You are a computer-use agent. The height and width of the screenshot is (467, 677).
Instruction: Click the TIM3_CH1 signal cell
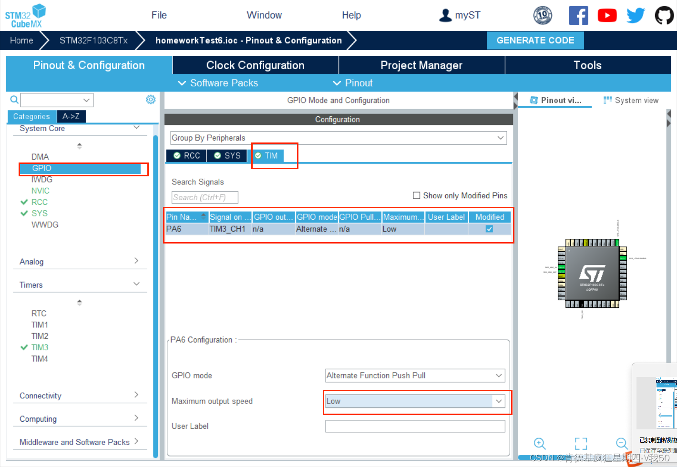pyautogui.click(x=230, y=229)
